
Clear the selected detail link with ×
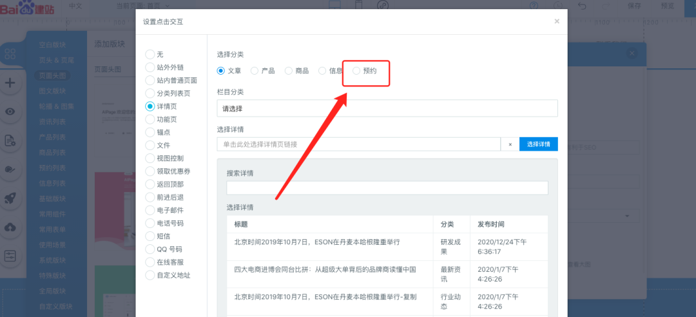(510, 144)
